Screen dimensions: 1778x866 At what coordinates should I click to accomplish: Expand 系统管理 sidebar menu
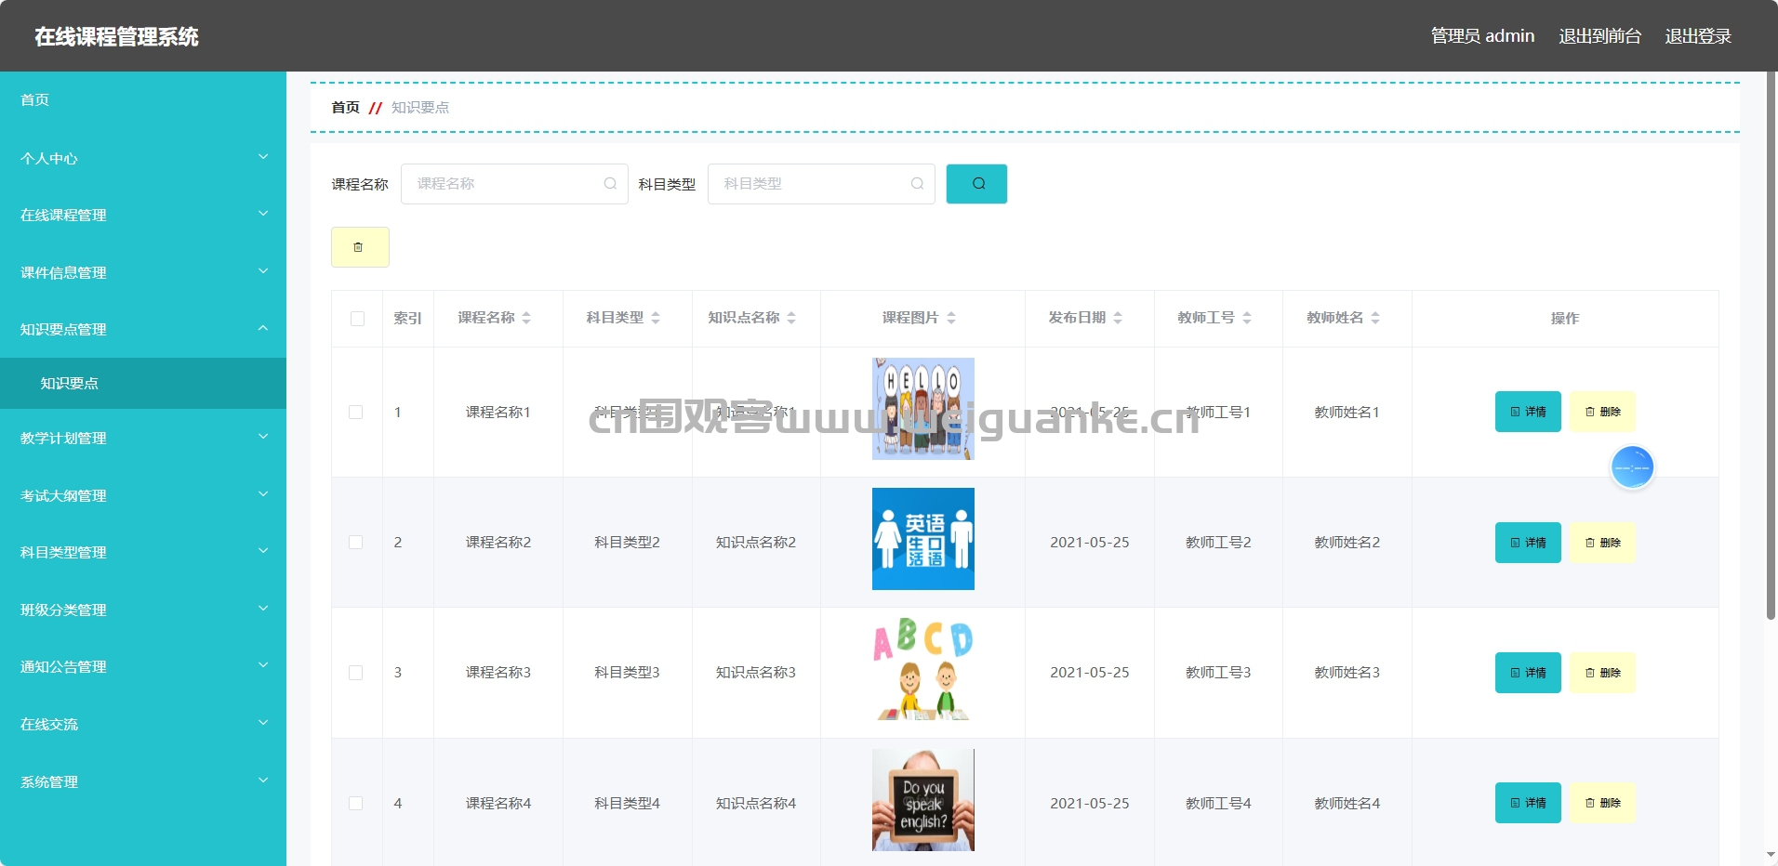pos(143,781)
